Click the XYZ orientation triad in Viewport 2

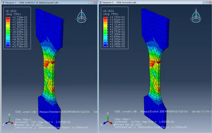(x=107, y=120)
